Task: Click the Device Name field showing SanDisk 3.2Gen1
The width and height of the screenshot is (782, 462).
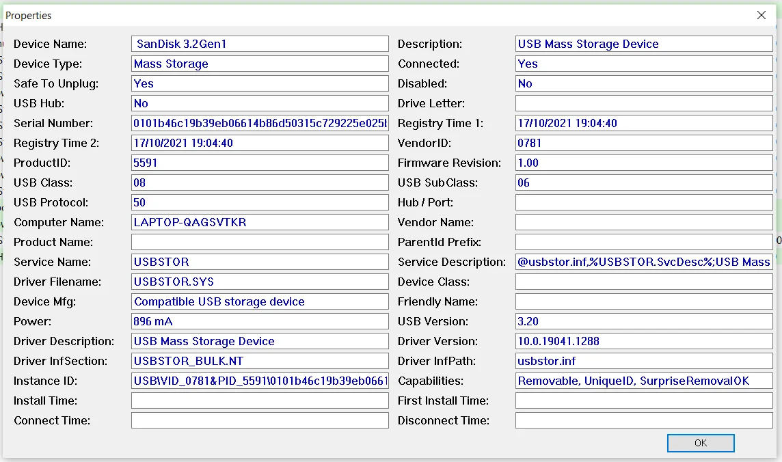Action: coord(260,44)
